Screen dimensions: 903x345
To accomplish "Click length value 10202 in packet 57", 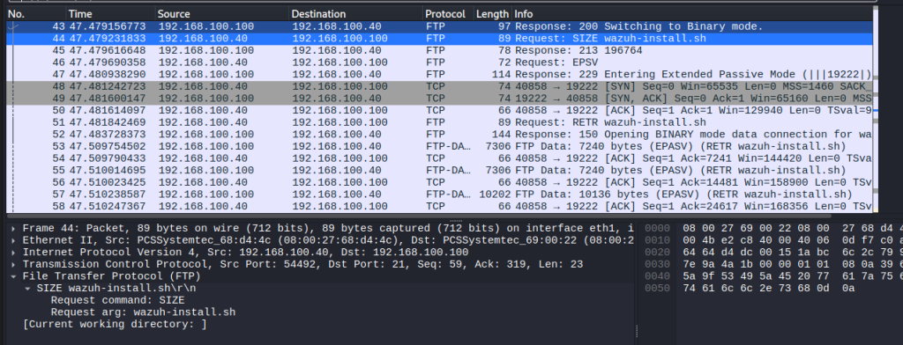I will (x=496, y=194).
